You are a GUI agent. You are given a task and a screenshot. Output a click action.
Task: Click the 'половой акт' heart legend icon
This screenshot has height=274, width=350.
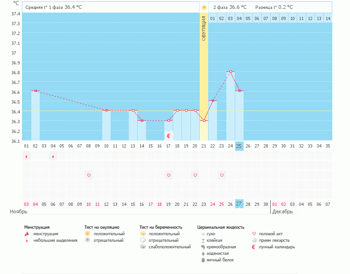click(x=254, y=234)
